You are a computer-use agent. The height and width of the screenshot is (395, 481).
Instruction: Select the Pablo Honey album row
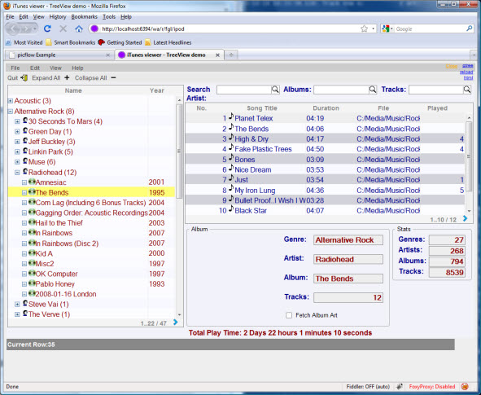(91, 284)
